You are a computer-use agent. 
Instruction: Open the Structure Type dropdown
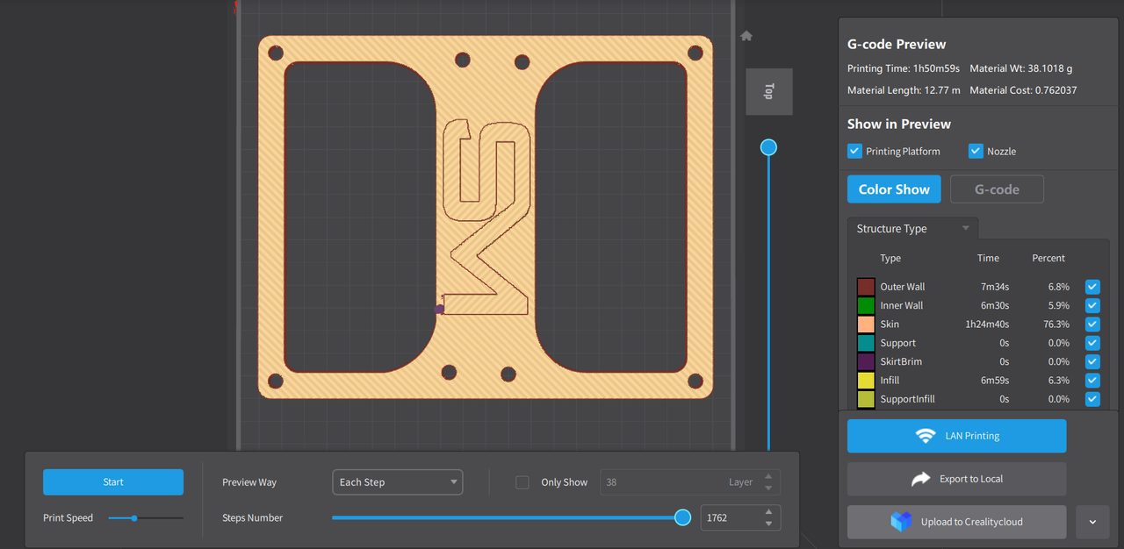912,229
